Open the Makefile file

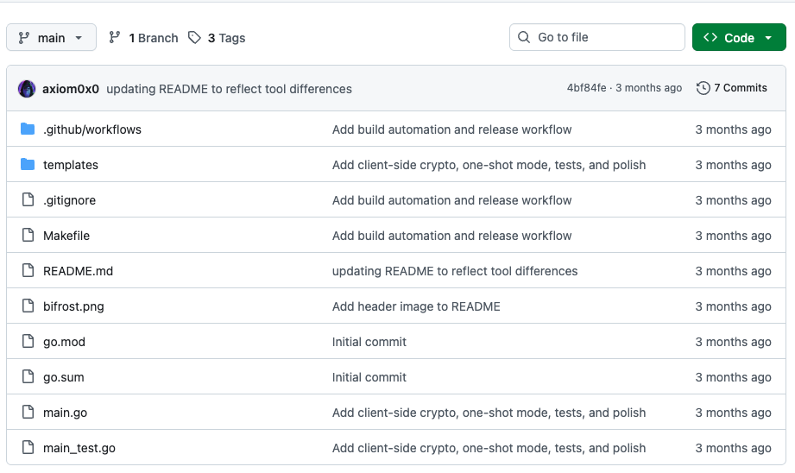(x=66, y=236)
